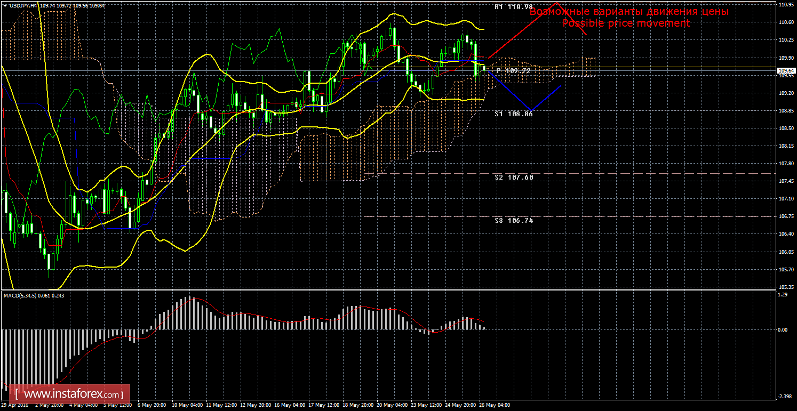Click the 110.60 price axis label
This screenshot has height=411, width=797.
(785, 22)
